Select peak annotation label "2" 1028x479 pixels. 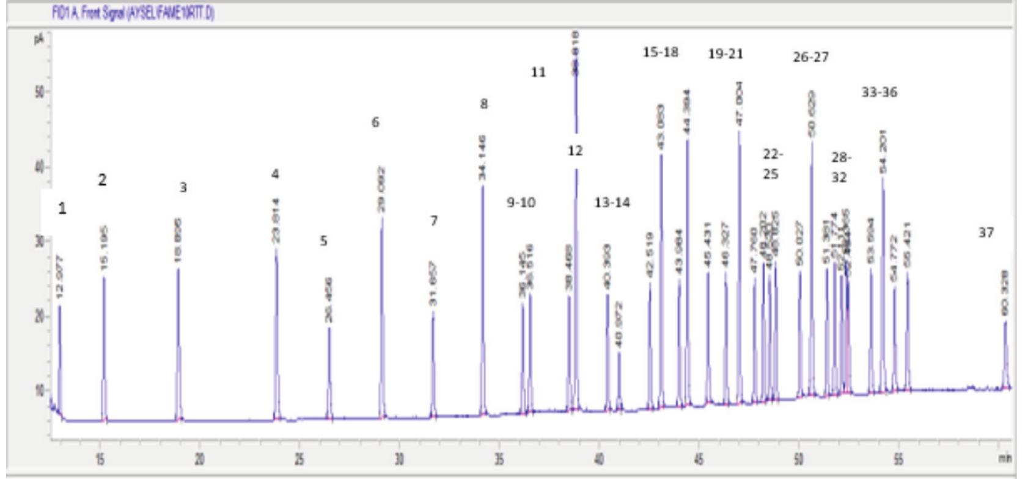[102, 180]
